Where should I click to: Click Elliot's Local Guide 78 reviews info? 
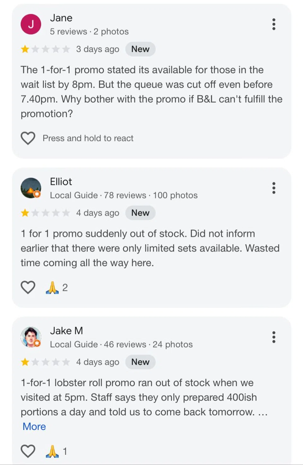[124, 195]
